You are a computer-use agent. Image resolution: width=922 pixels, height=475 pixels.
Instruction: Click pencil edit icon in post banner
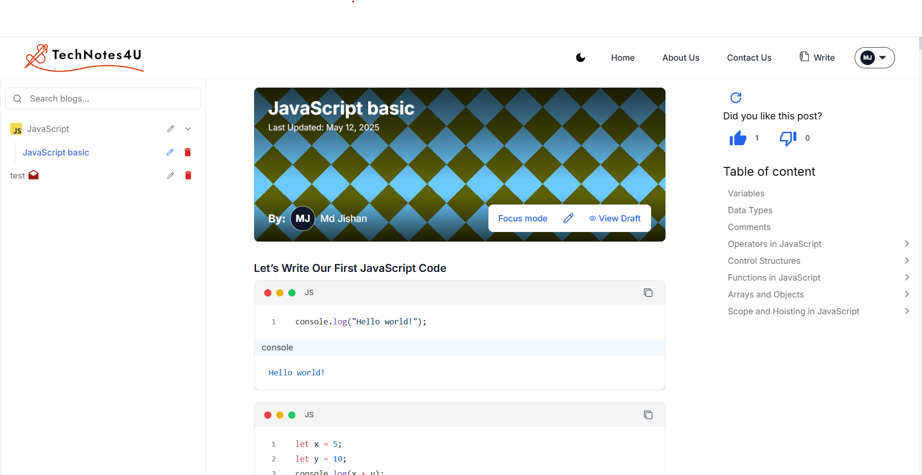(568, 218)
